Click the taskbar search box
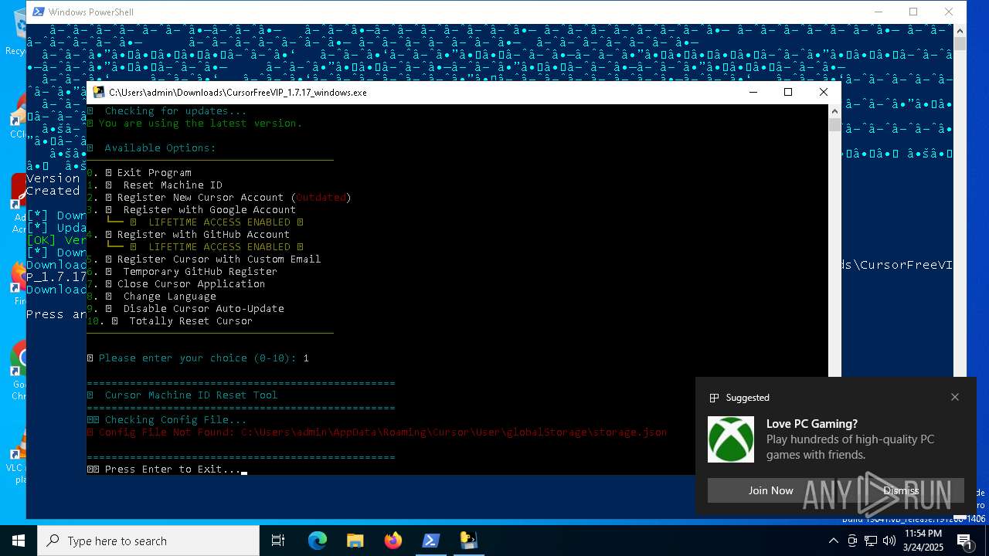Screen dimensions: 989x556 click(148, 541)
